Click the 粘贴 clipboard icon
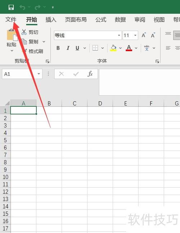This screenshot has height=233, width=180. coord(12,35)
